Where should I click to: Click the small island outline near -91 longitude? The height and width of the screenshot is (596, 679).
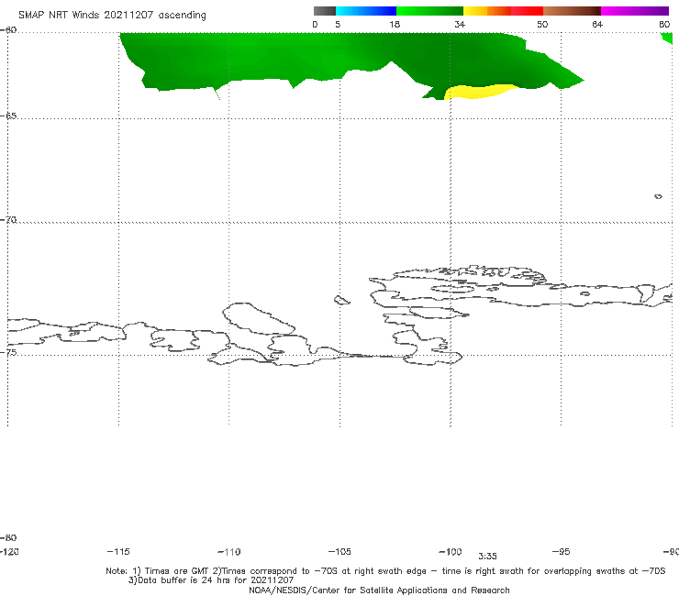click(658, 196)
